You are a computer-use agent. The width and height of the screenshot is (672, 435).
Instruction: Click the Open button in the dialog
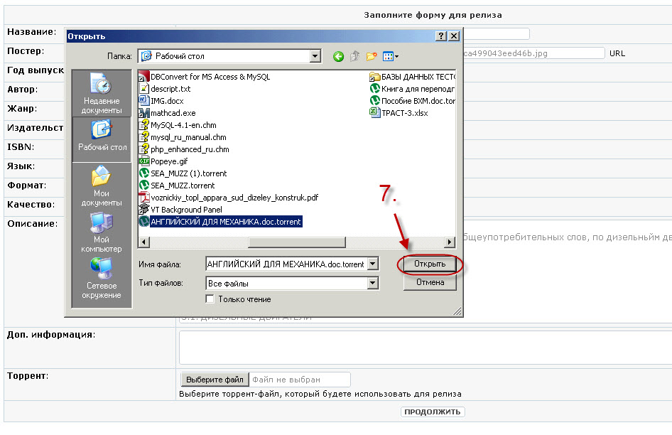[x=430, y=264]
